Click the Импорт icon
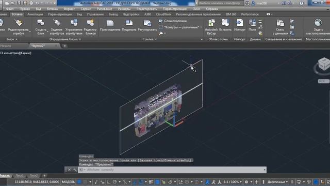This screenshot has height=186, width=330. click(239, 23)
